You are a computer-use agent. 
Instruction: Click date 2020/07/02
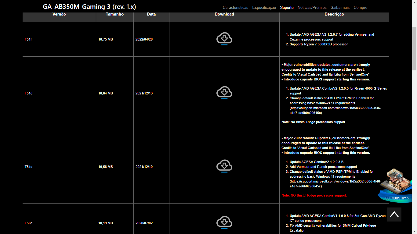pos(144,223)
